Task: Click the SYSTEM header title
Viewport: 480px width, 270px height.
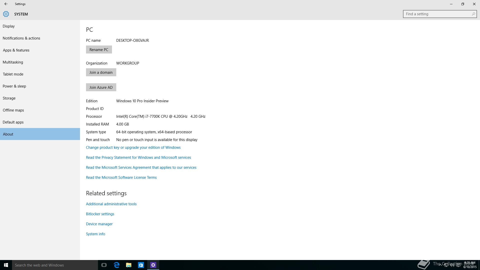Action: coord(21,14)
